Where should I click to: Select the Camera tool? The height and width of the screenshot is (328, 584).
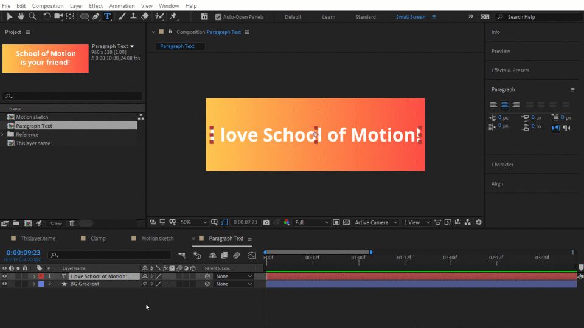tap(58, 16)
